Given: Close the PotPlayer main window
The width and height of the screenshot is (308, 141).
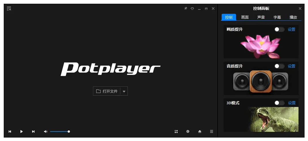Looking at the screenshot, I should pyautogui.click(x=213, y=8).
